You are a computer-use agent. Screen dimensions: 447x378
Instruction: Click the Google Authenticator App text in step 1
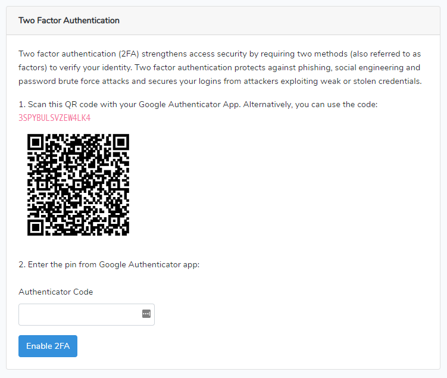click(x=189, y=104)
